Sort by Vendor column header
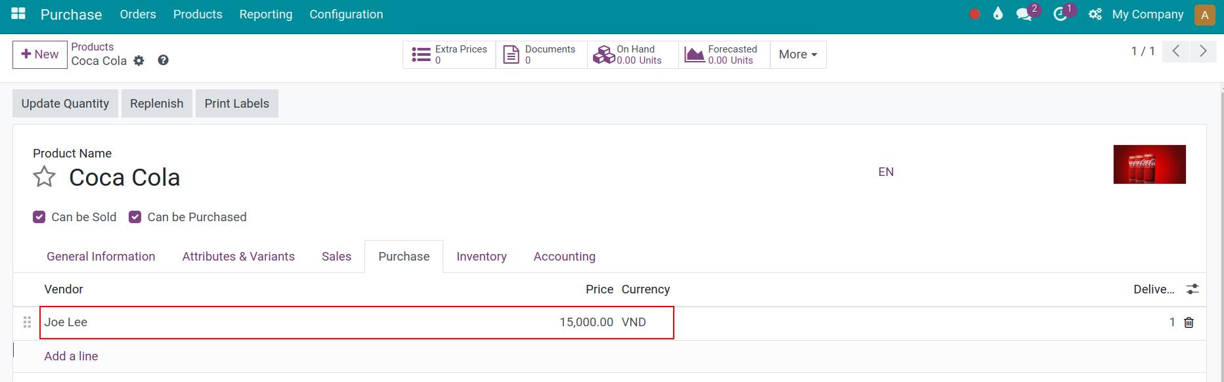Viewport: 1224px width, 382px height. (x=64, y=289)
